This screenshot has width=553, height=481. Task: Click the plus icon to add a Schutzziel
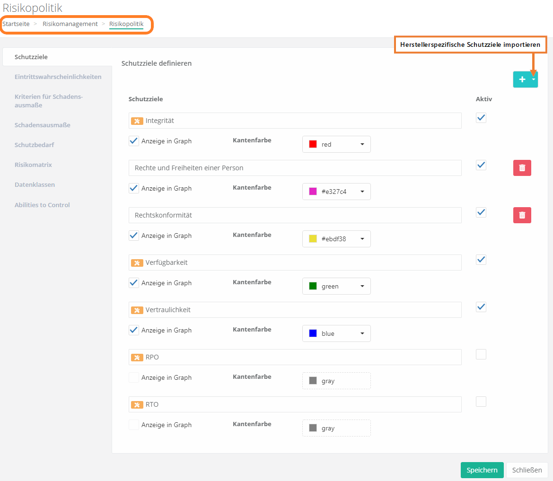[x=522, y=79]
